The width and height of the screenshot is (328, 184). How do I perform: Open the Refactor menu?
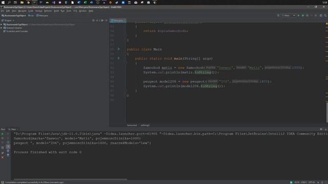click(48, 11)
